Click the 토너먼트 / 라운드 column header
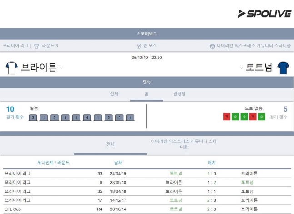This screenshot has height=214, width=294. point(53,163)
